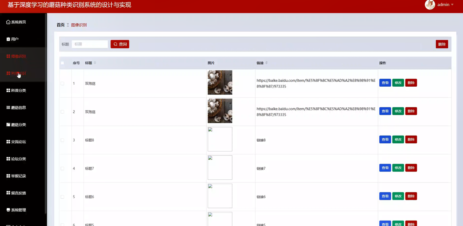Click 修改 for row 1 双孢菇
This screenshot has width=463, height=226.
(x=398, y=83)
